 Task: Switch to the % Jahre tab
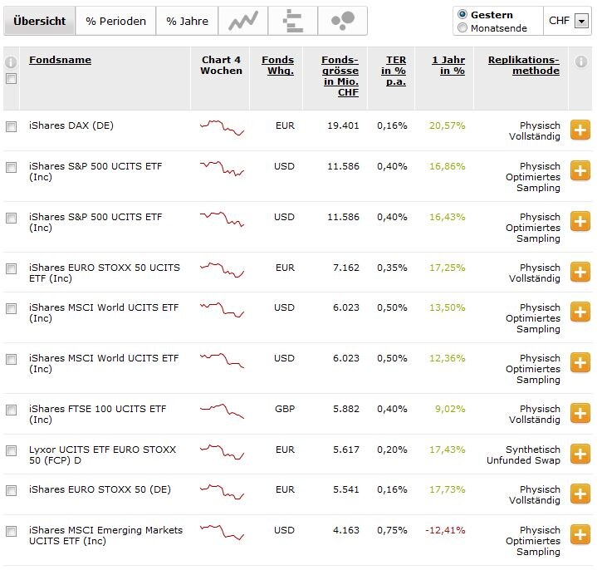(x=187, y=21)
